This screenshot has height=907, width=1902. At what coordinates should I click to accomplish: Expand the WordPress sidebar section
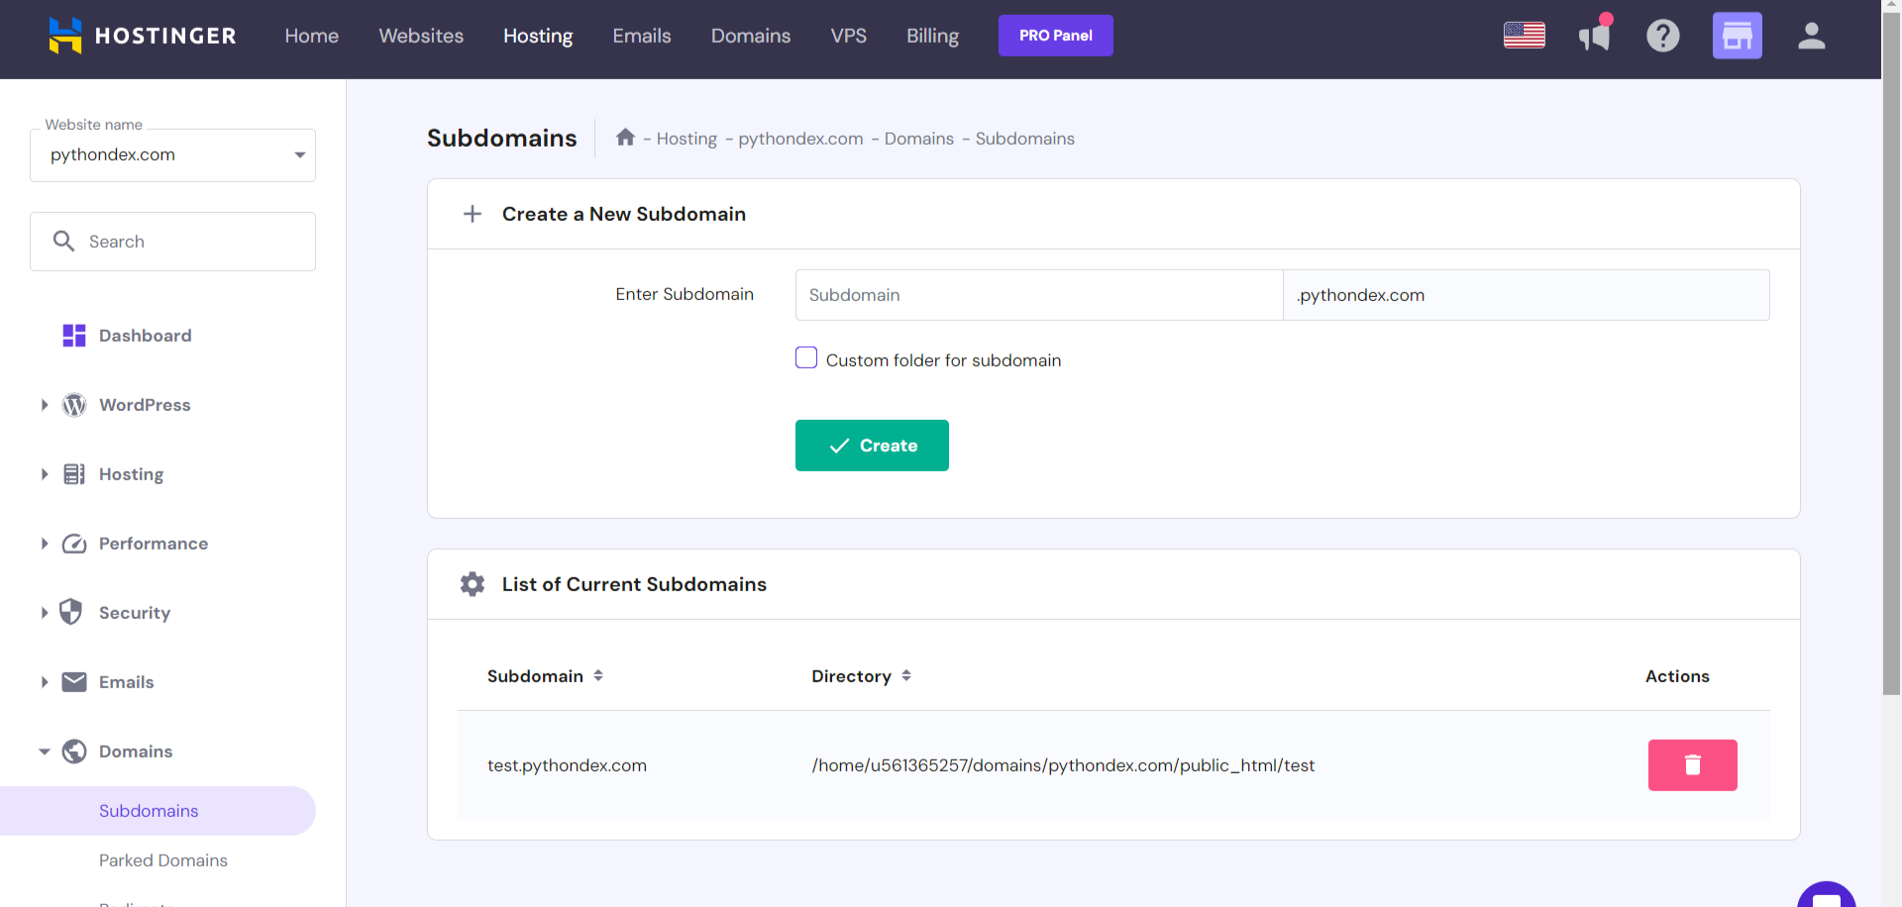(45, 405)
